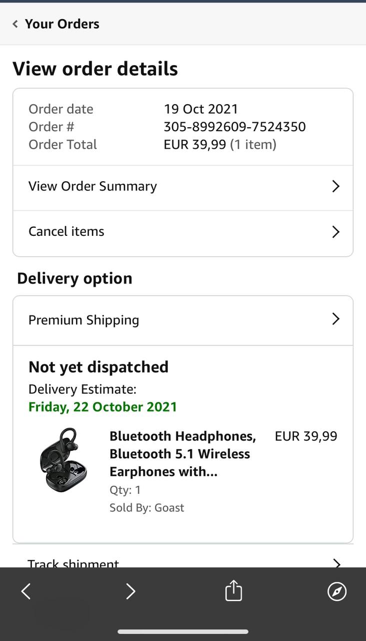The width and height of the screenshot is (366, 641).
Task: Tap the EUR 39,99 item price
Action: (x=306, y=436)
